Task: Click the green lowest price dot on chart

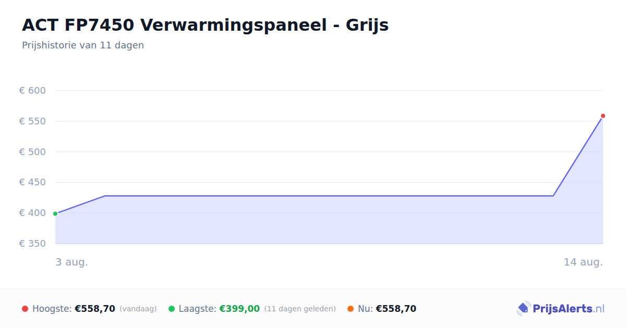Action: pos(55,213)
